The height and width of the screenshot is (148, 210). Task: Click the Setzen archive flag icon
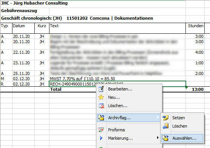(x=165, y=118)
